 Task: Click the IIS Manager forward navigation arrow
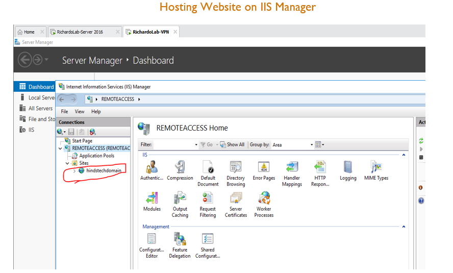73,100
